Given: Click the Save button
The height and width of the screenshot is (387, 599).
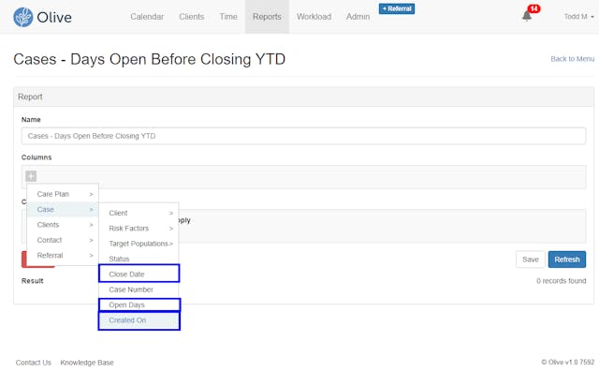Looking at the screenshot, I should click(x=531, y=260).
